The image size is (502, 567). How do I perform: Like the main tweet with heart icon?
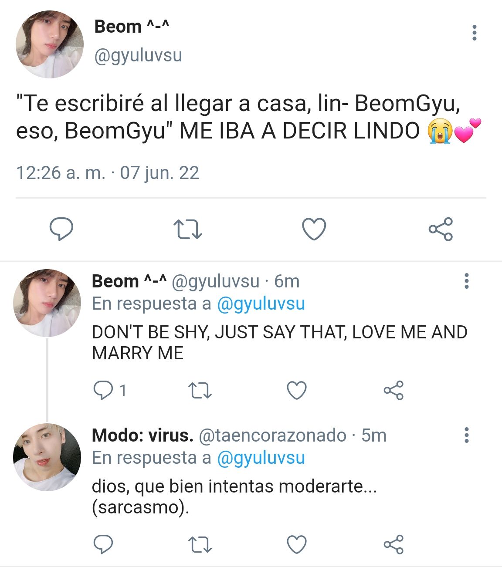pos(314,229)
